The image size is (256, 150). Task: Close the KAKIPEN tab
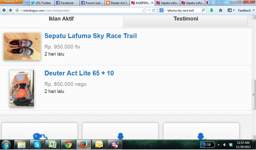[x=152, y=3]
